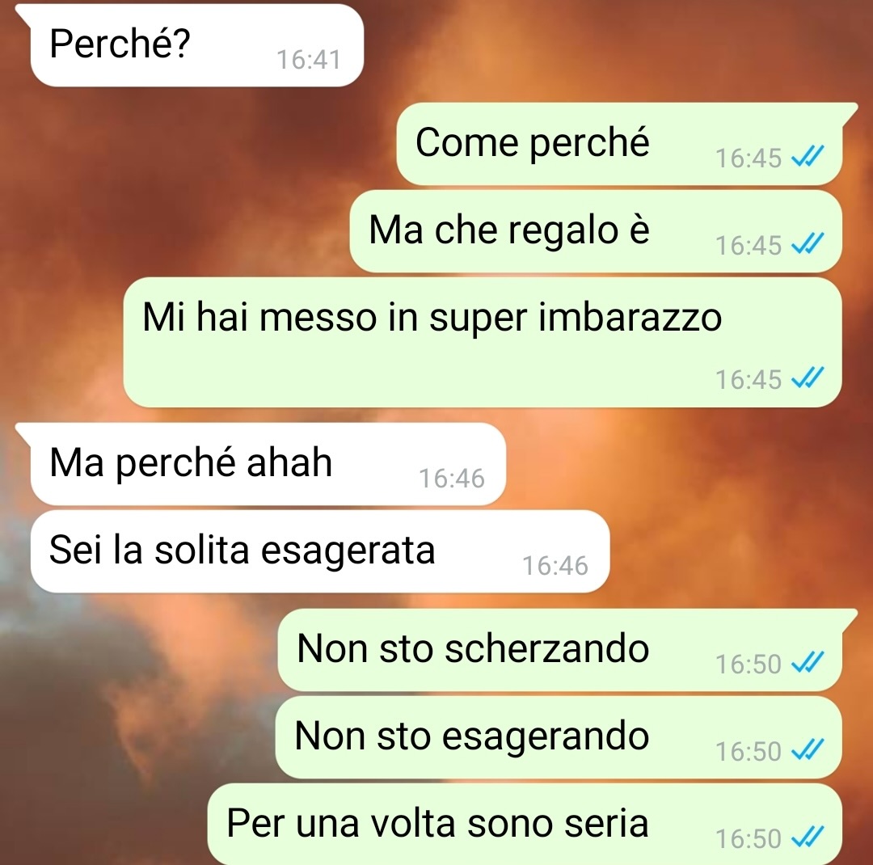873x865 pixels.
Task: Tap the read-receipt ticks on 'Ma che regalo è'
Action: click(808, 243)
